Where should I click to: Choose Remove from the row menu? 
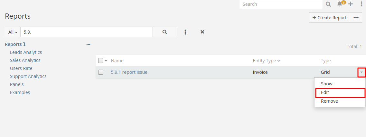tap(329, 101)
